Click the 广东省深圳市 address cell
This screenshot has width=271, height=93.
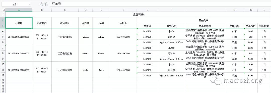pyautogui.click(x=65, y=37)
